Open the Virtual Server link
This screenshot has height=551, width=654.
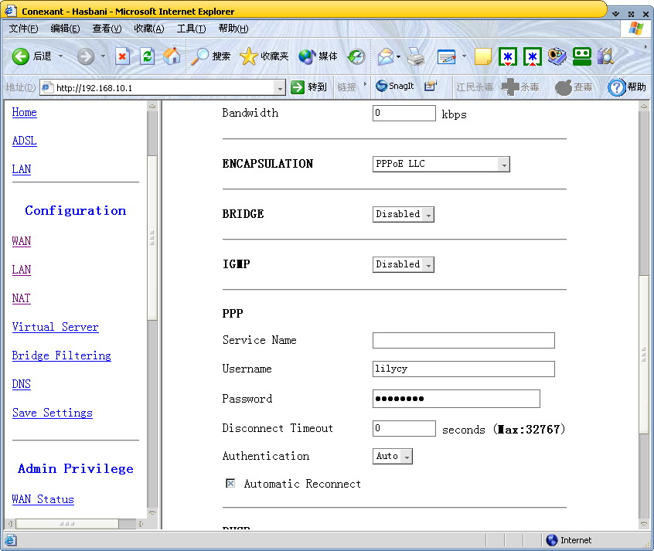coord(55,327)
